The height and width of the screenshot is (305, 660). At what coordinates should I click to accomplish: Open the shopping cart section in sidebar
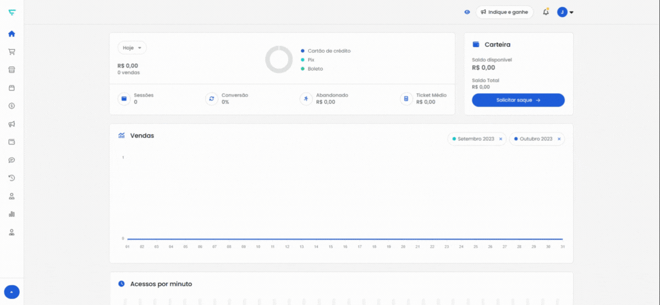pos(12,52)
